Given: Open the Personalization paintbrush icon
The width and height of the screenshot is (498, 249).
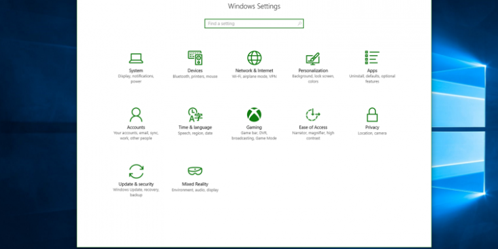Looking at the screenshot, I should 313,58.
